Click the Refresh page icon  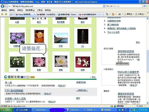108,6
